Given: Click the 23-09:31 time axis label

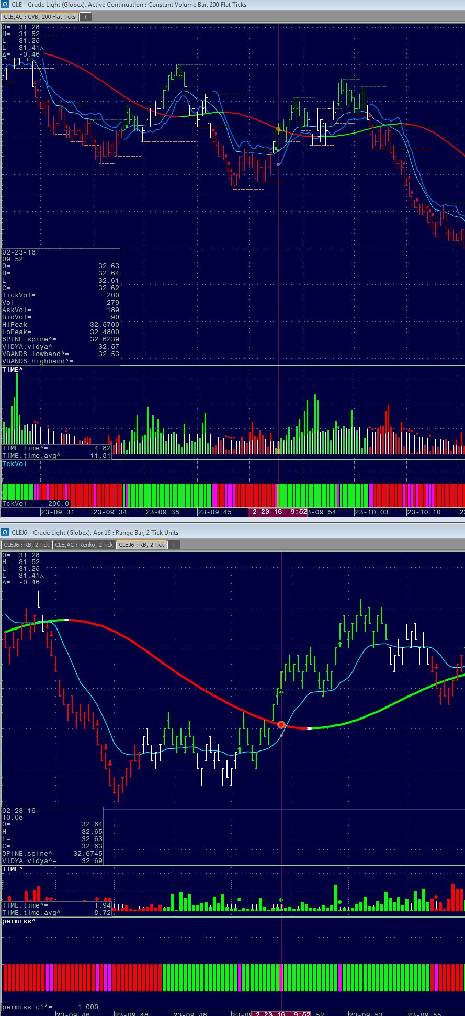Looking at the screenshot, I should coord(58,512).
